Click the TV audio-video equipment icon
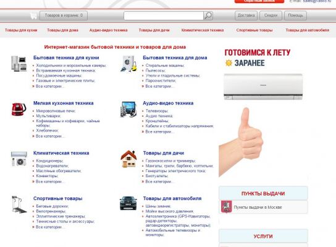Image resolution: width=336 pixels, height=247 pixels. 128,109
